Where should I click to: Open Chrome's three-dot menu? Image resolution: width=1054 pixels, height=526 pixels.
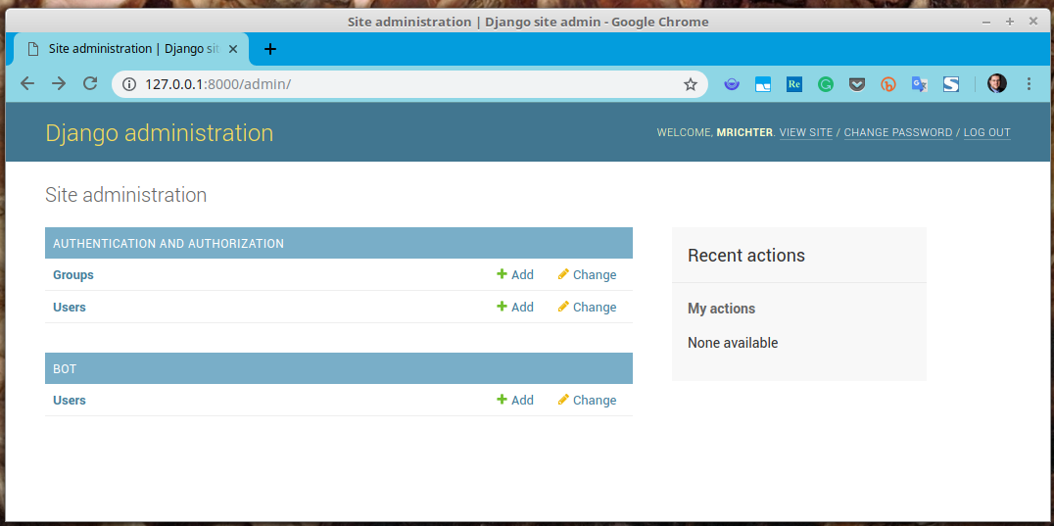tap(1029, 84)
